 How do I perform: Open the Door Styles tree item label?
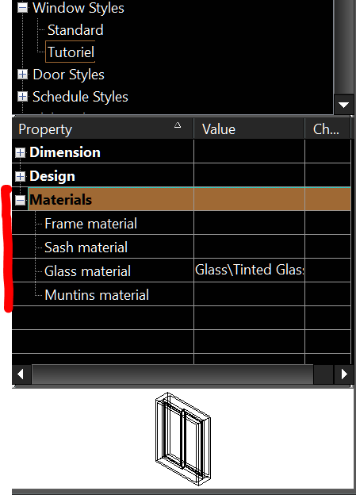click(x=68, y=75)
